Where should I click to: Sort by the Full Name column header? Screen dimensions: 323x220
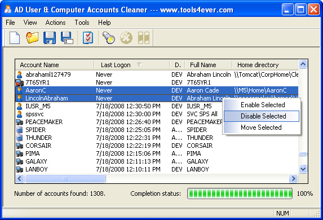pos(209,65)
